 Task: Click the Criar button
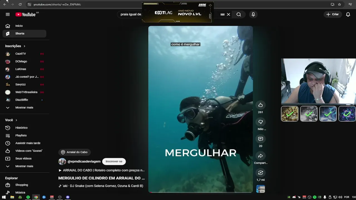(x=333, y=14)
